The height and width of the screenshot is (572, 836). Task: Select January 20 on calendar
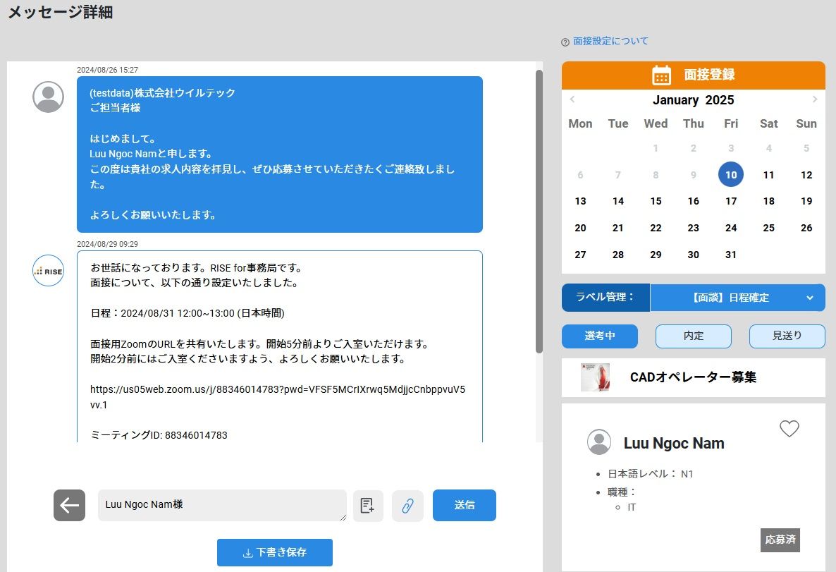(x=581, y=228)
